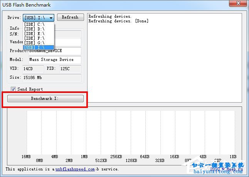Click the VID field showing 14CD
249x177 pixels.
click(33, 69)
